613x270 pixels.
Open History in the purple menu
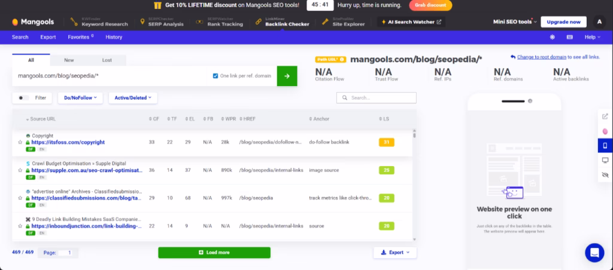pyautogui.click(x=114, y=37)
